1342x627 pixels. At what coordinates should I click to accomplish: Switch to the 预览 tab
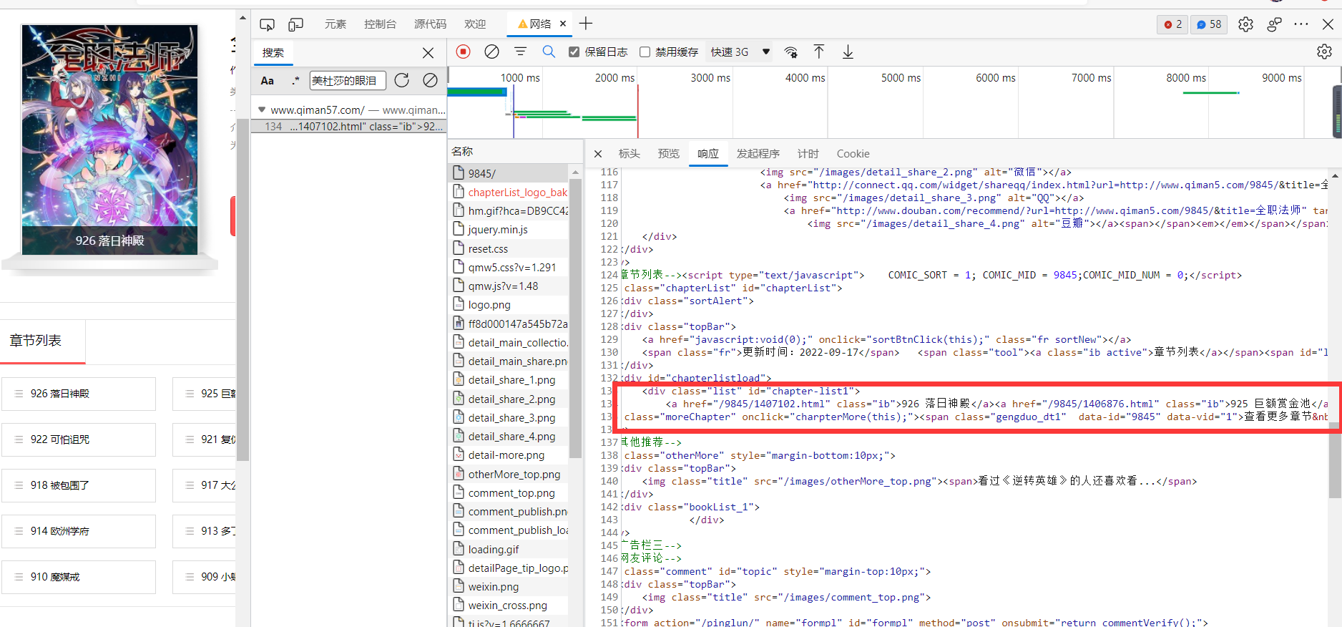pyautogui.click(x=669, y=154)
